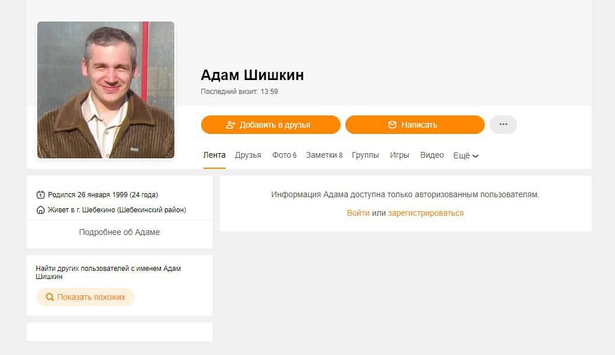Click the magnifier icon in Показать похожих
Viewport: 615px width, 355px height.
click(50, 297)
